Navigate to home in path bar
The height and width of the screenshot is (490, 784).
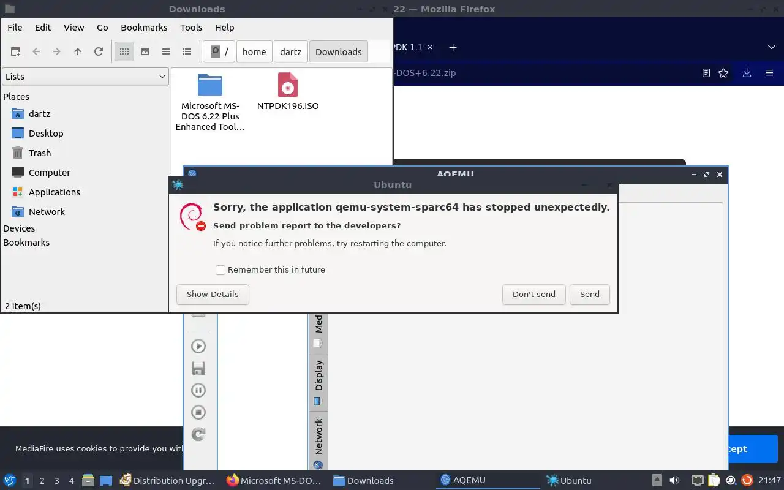(254, 52)
